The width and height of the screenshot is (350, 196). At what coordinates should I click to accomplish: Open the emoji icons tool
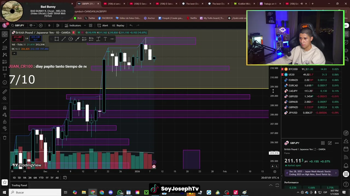5,82
